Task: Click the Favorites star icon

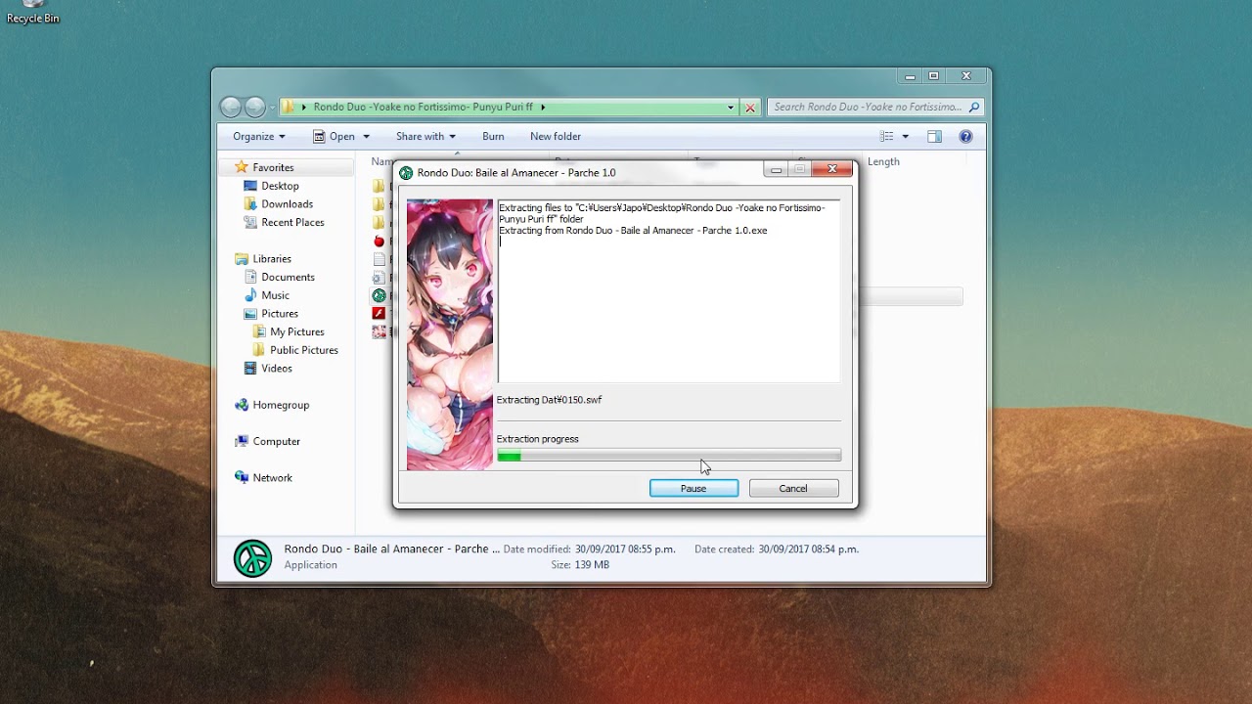Action: coord(242,167)
